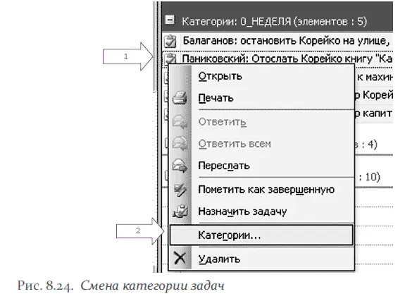Click the X delete icon beside Удалить
The height and width of the screenshot is (301, 405).
click(x=180, y=258)
